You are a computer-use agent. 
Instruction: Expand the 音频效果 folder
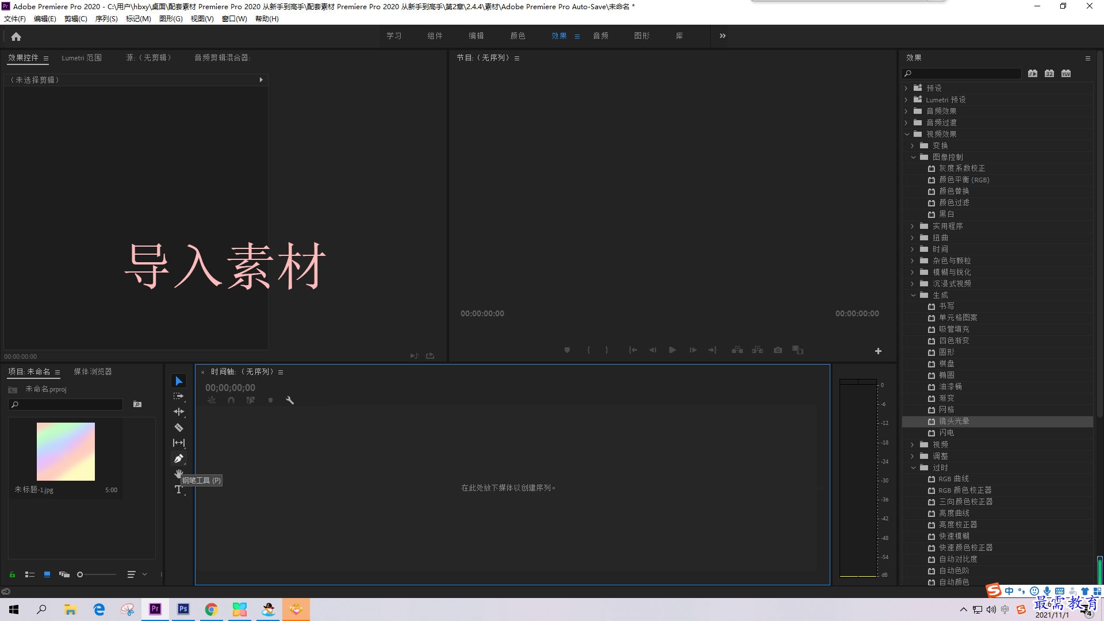(906, 111)
